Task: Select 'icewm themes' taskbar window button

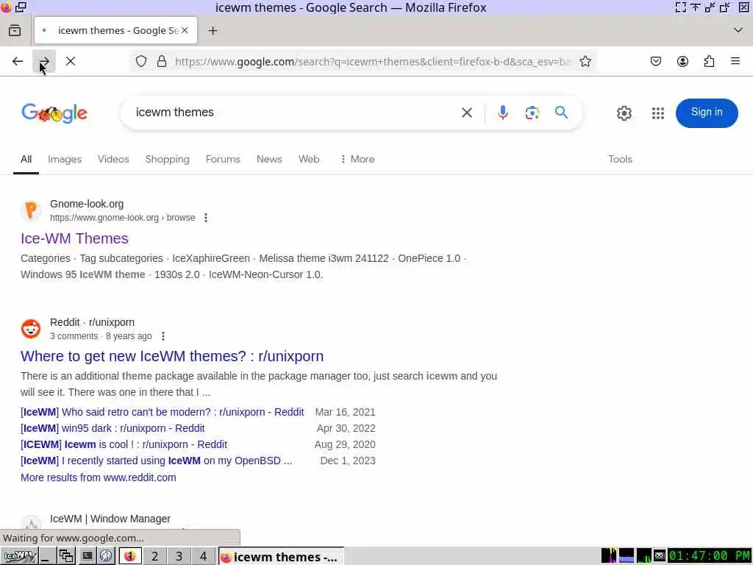Action: tap(282, 556)
